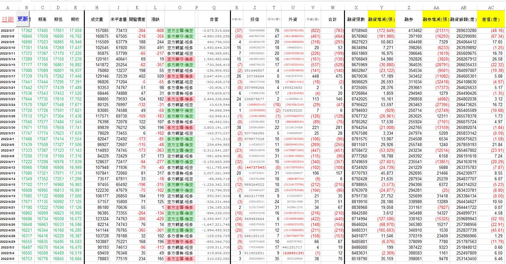
Task: Select the 475 total cell
Action: 333,76
